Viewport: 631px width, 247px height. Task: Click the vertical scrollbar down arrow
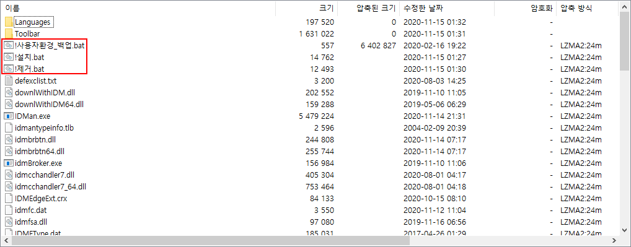(x=625, y=230)
